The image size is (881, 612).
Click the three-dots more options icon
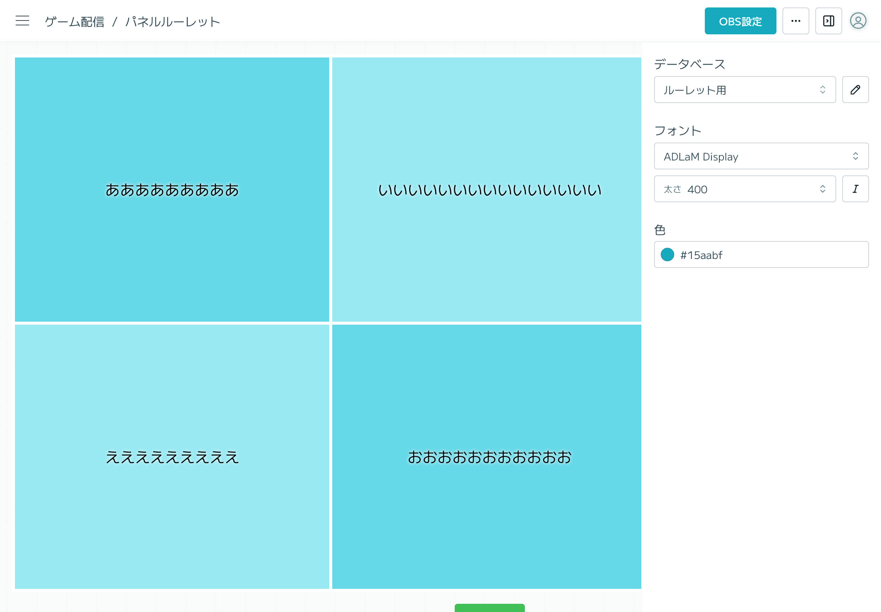click(796, 21)
